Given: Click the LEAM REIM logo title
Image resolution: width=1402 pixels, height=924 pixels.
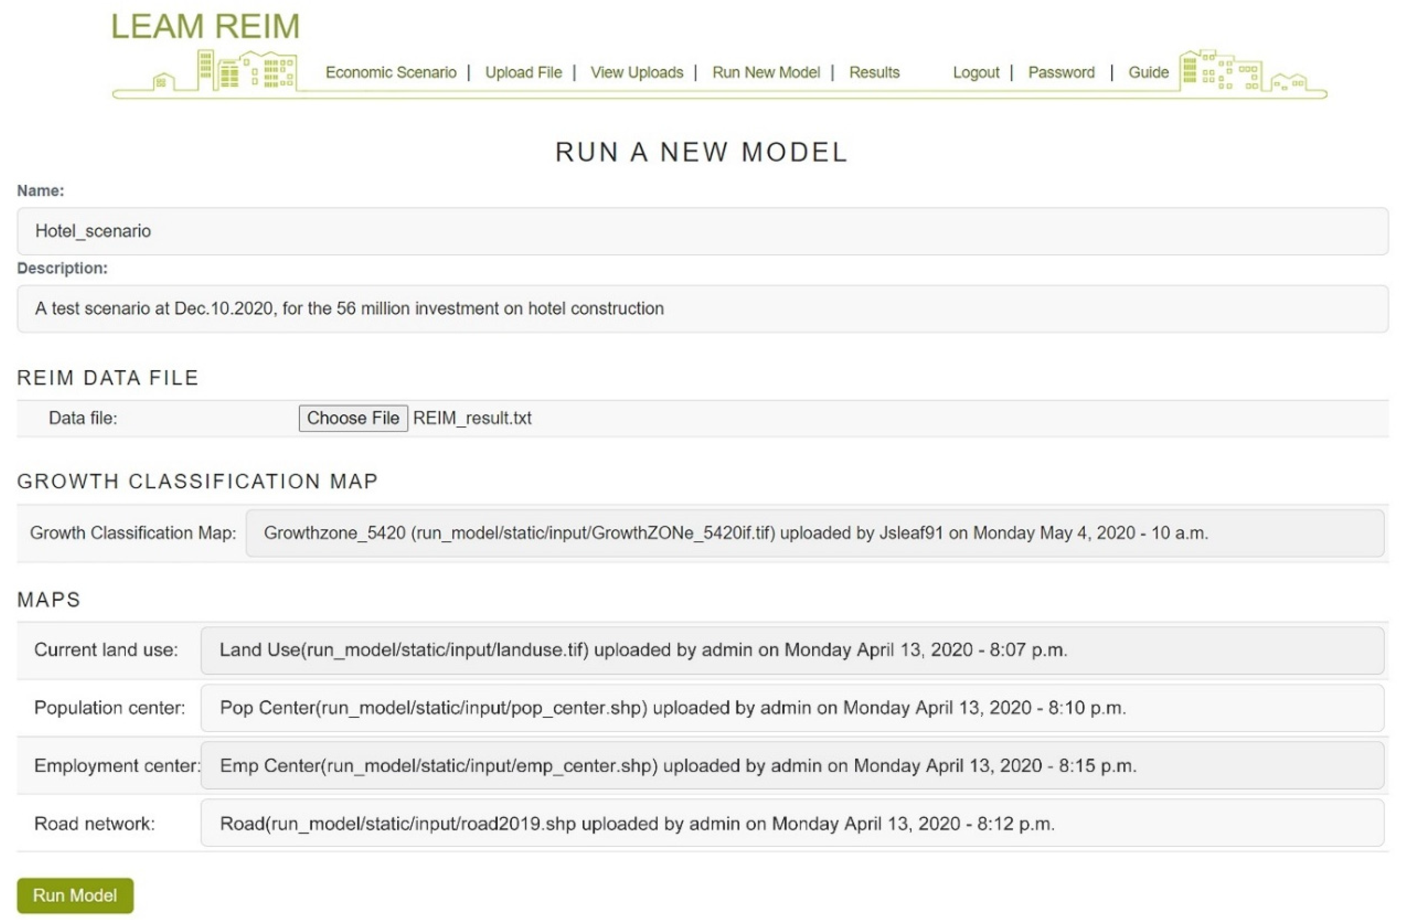Looking at the screenshot, I should pos(206,26).
